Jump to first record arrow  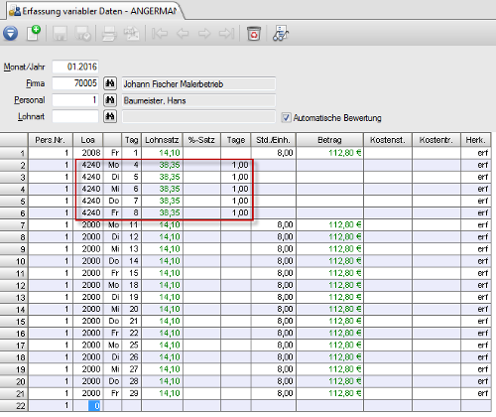pos(160,34)
